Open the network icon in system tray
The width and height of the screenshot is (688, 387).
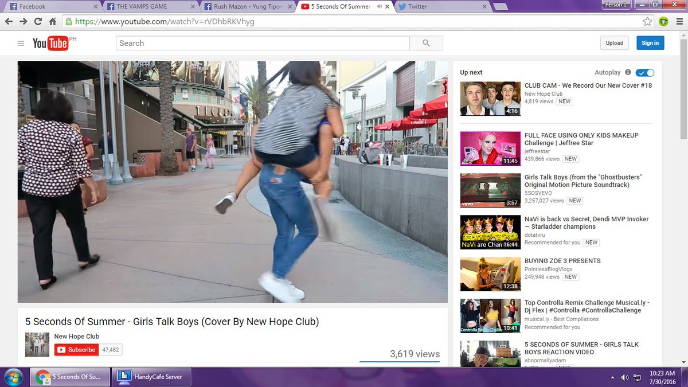pos(637,377)
